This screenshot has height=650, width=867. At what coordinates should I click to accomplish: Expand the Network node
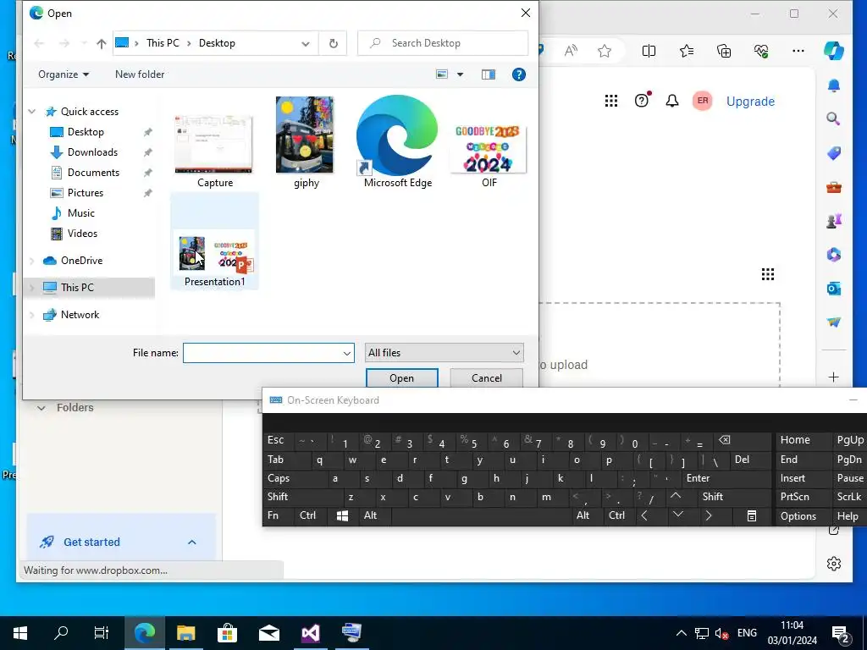(x=32, y=315)
